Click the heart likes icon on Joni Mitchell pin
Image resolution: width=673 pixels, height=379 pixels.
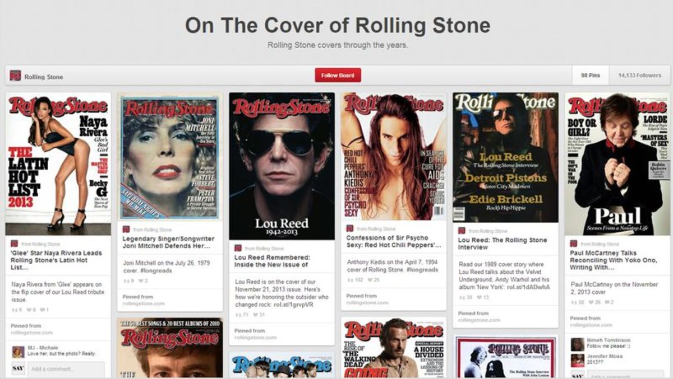[140, 281]
